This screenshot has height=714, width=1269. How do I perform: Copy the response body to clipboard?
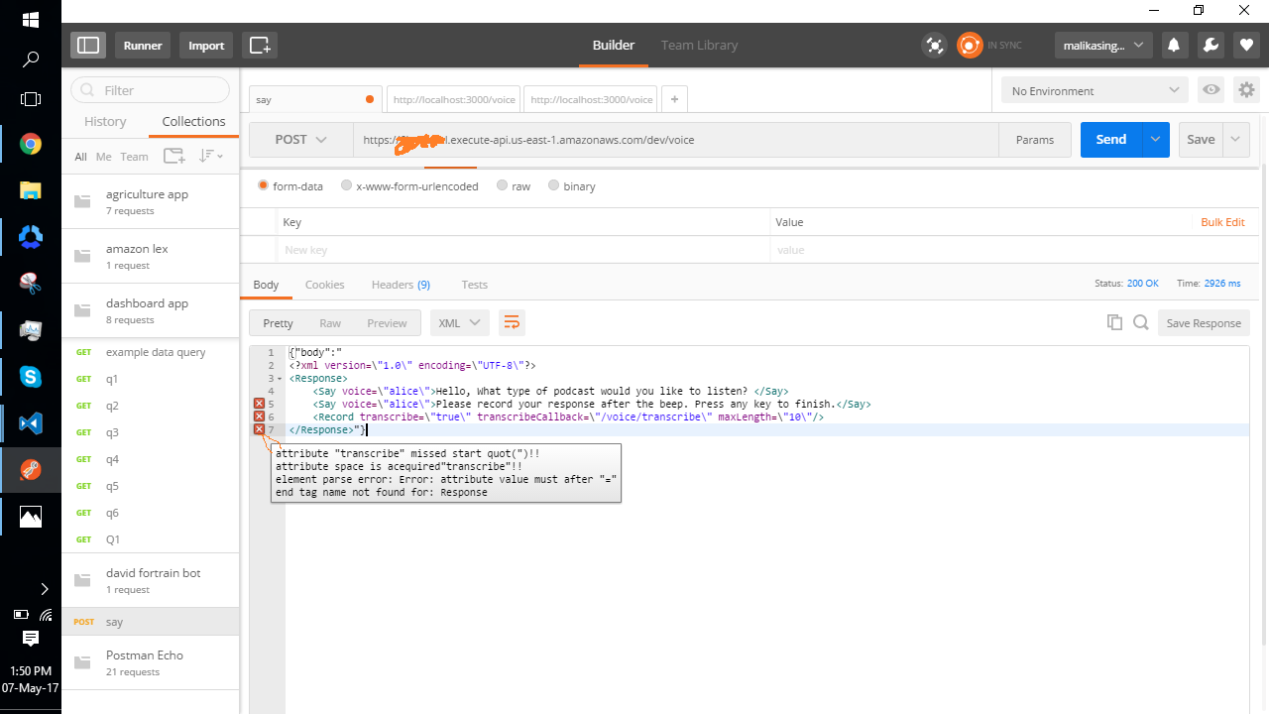tap(1114, 322)
